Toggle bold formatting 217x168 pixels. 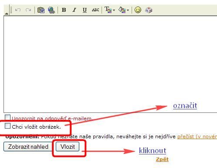64,10
